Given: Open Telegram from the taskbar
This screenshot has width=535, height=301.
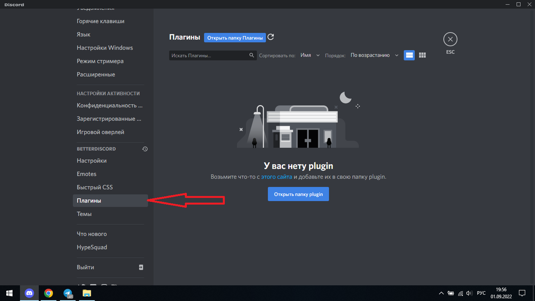Looking at the screenshot, I should (68, 293).
